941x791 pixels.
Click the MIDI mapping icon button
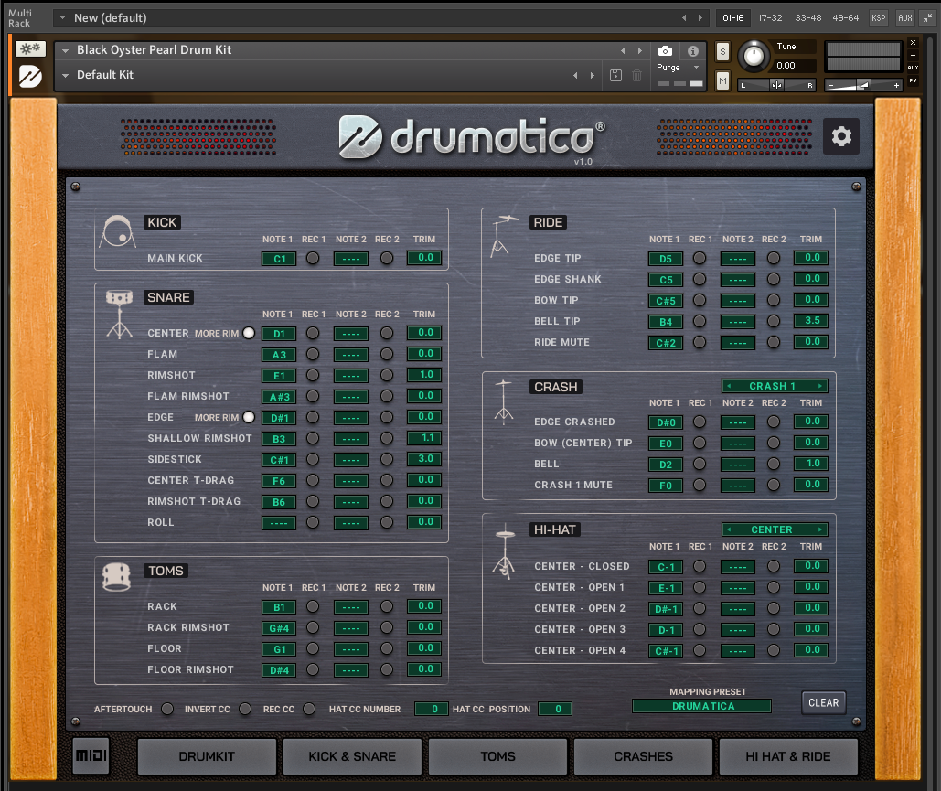[91, 755]
